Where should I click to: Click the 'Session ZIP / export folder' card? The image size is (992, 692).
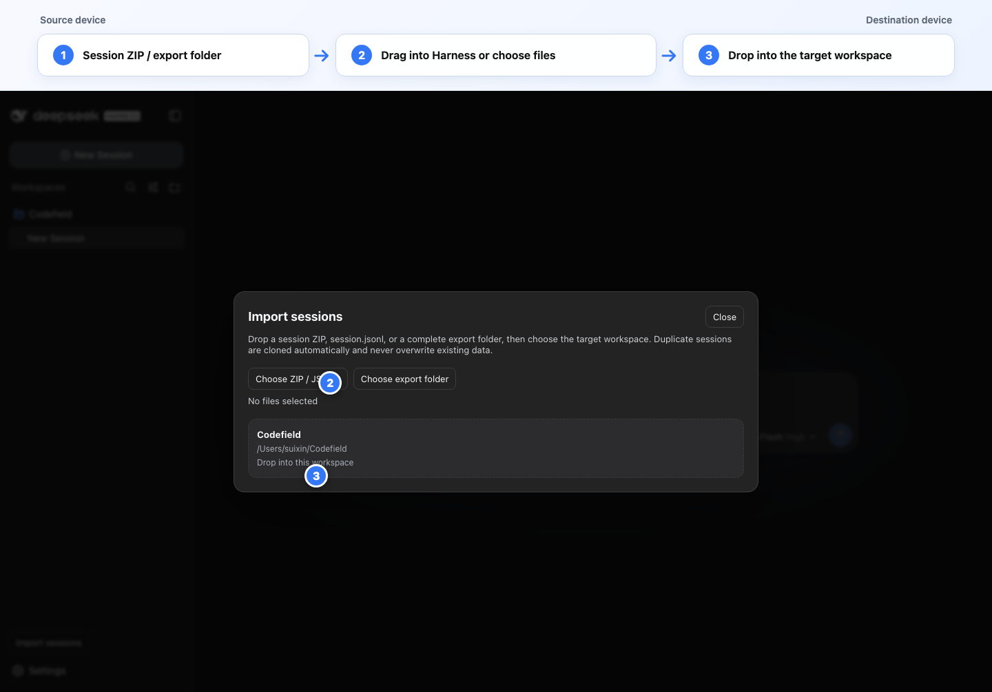tap(173, 55)
